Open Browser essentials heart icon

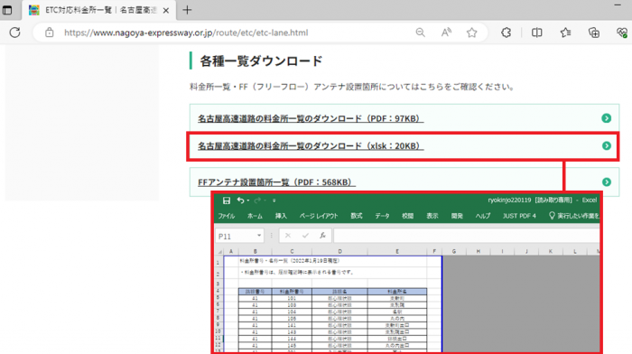pyautogui.click(x=622, y=33)
